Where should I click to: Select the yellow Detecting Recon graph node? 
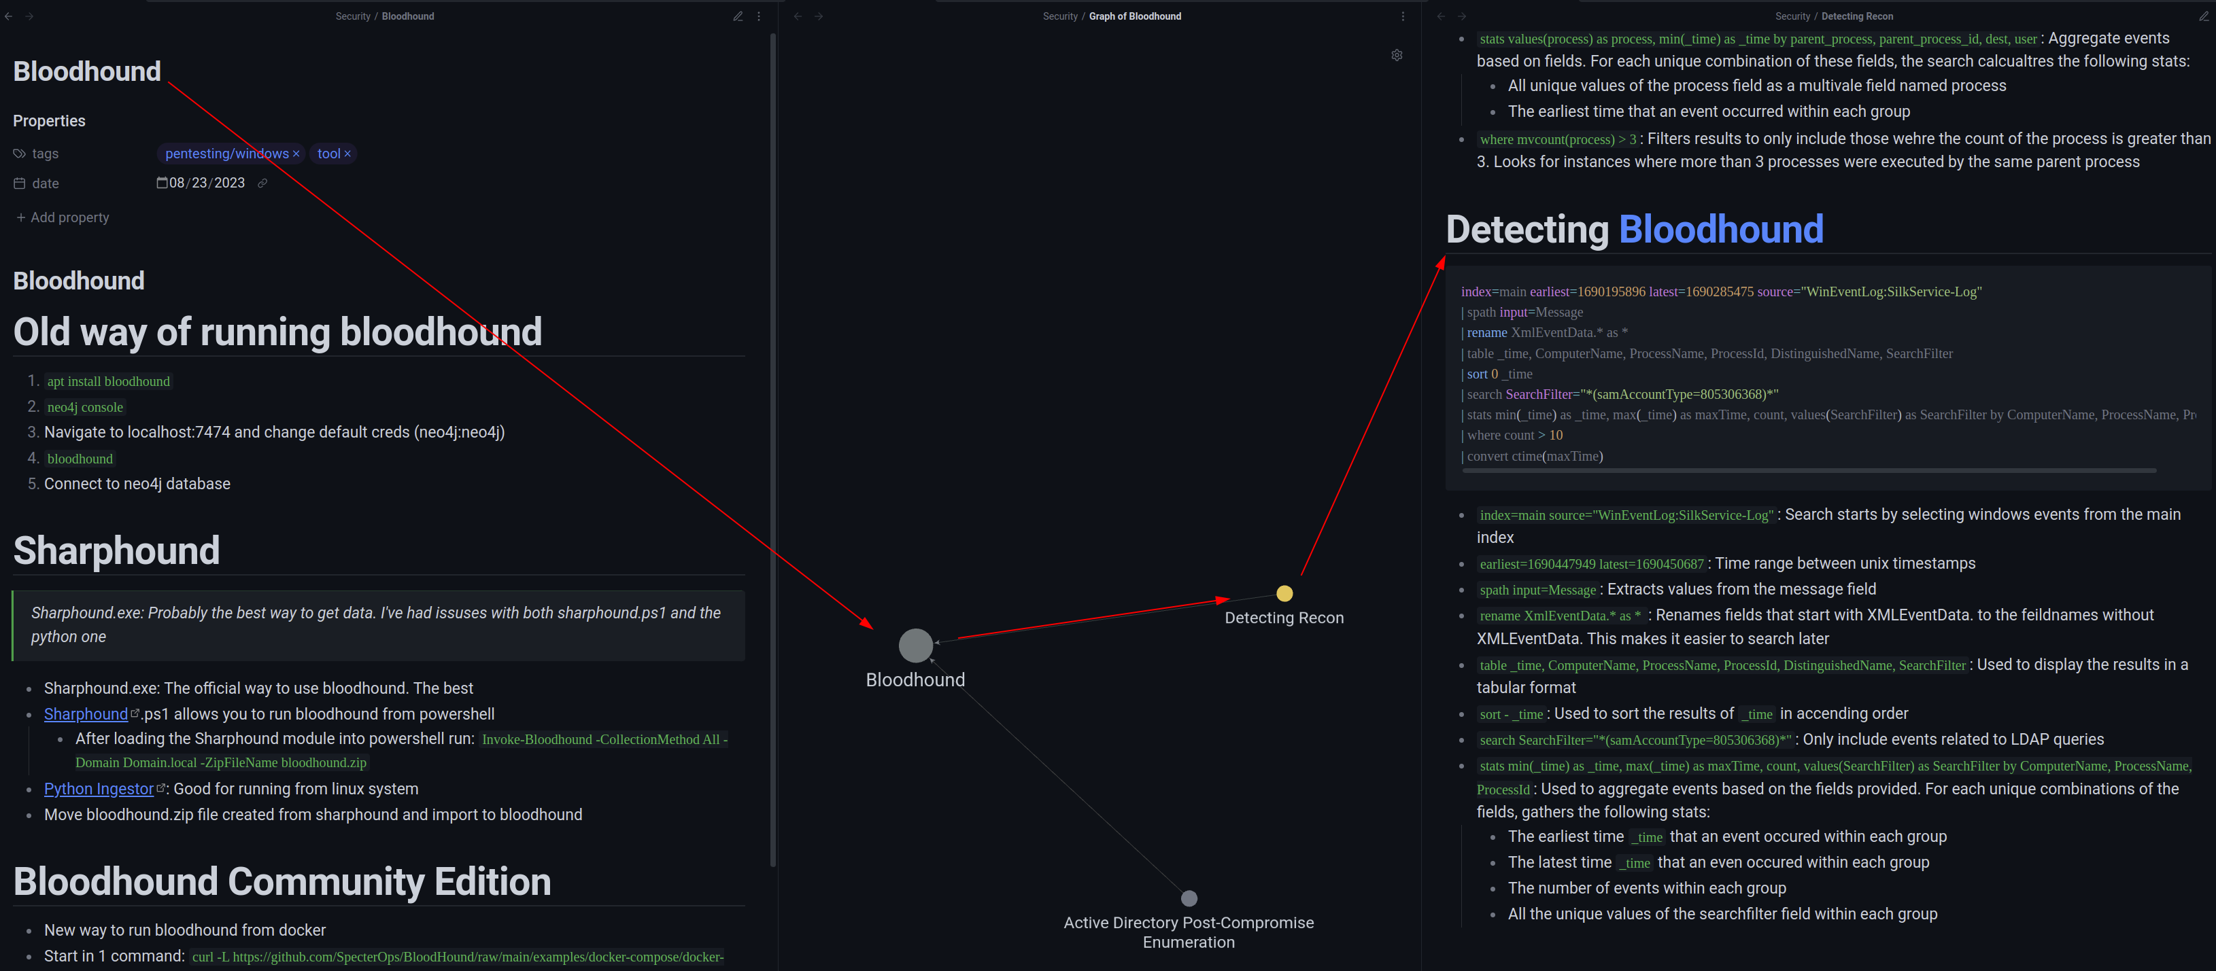point(1284,593)
